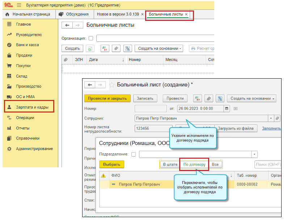287x224 pixels.
Task: Click the Организация filter input field
Action: click(155, 38)
